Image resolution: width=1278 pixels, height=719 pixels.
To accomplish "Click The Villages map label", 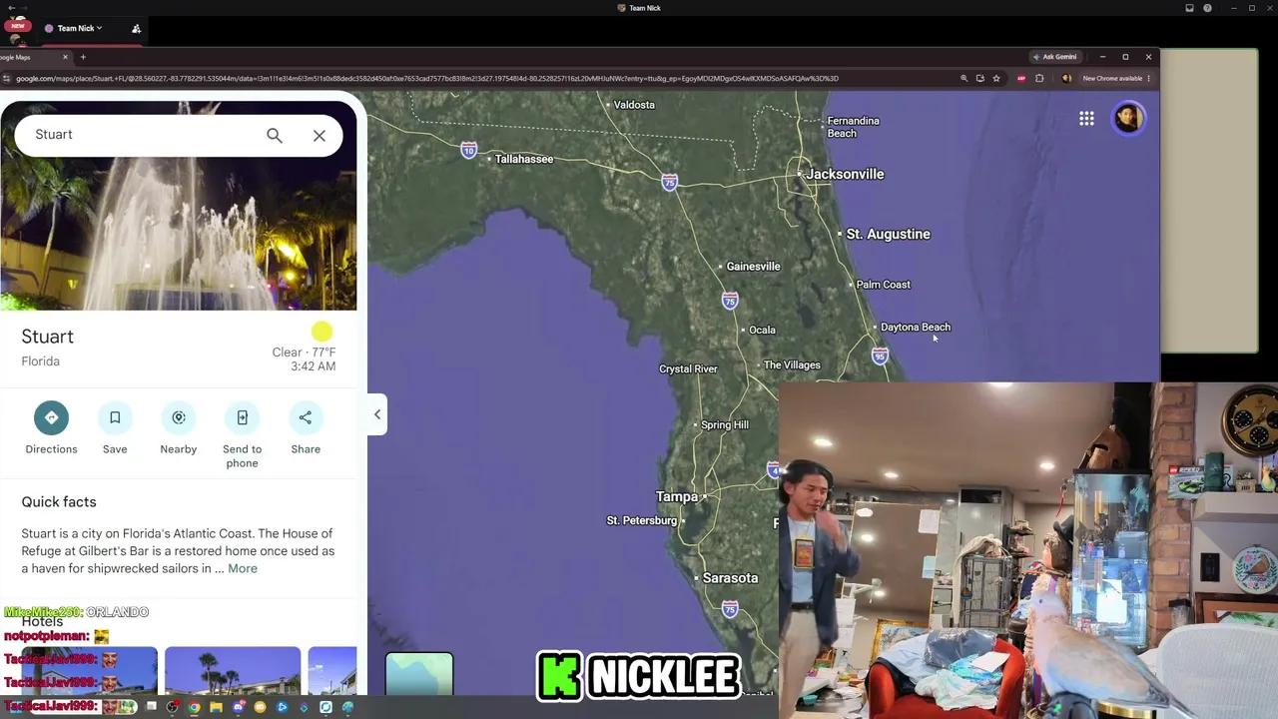I will pos(792,364).
